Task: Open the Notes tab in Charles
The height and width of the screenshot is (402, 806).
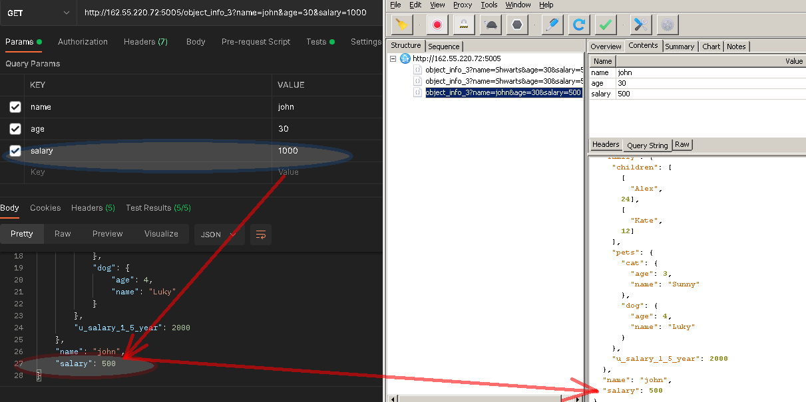Action: point(736,47)
